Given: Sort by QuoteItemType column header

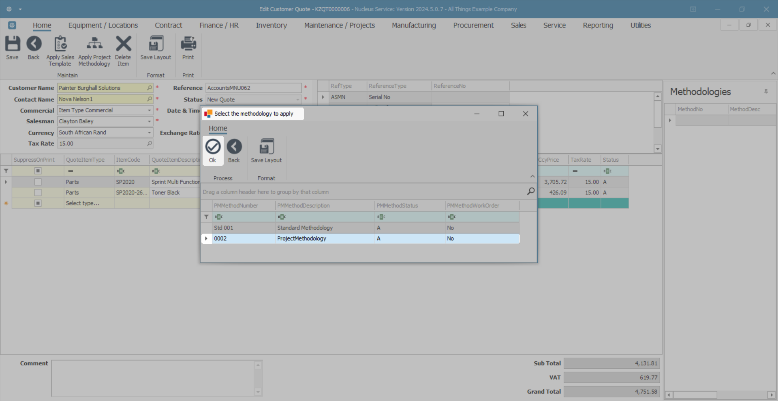Looking at the screenshot, I should [89, 160].
